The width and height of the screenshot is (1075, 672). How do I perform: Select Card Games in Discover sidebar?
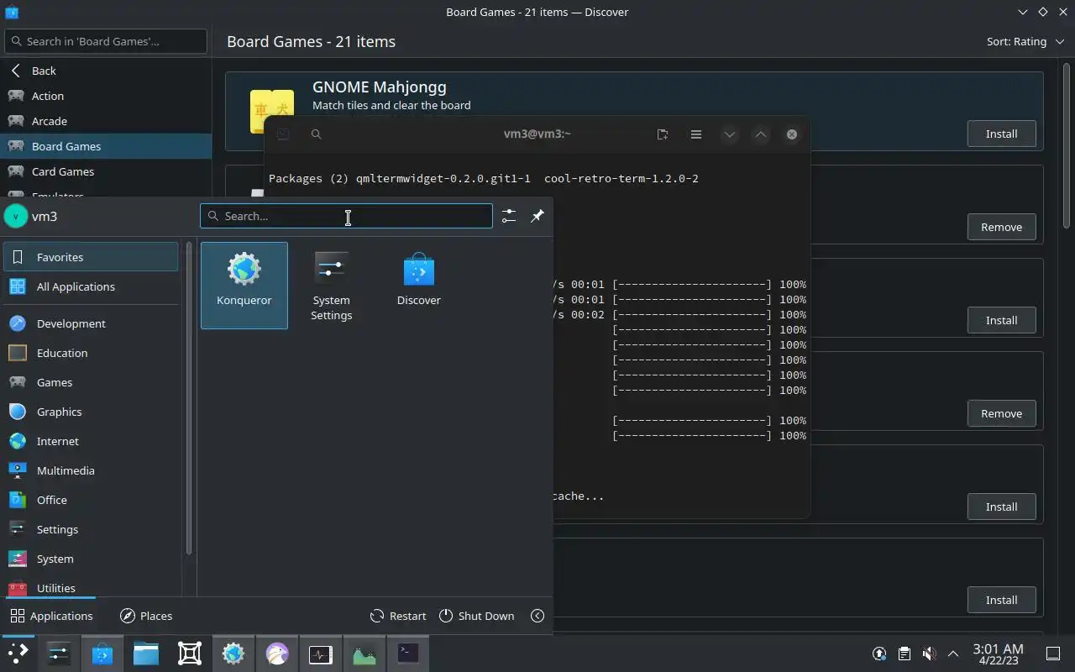point(106,171)
